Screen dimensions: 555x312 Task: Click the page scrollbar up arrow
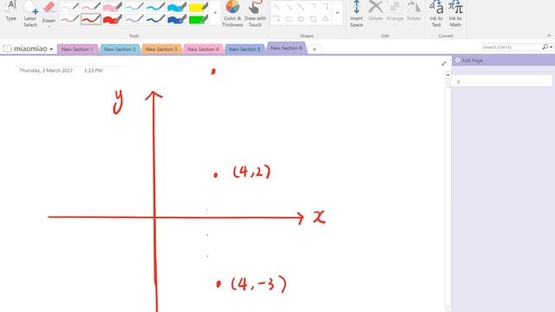447,75
